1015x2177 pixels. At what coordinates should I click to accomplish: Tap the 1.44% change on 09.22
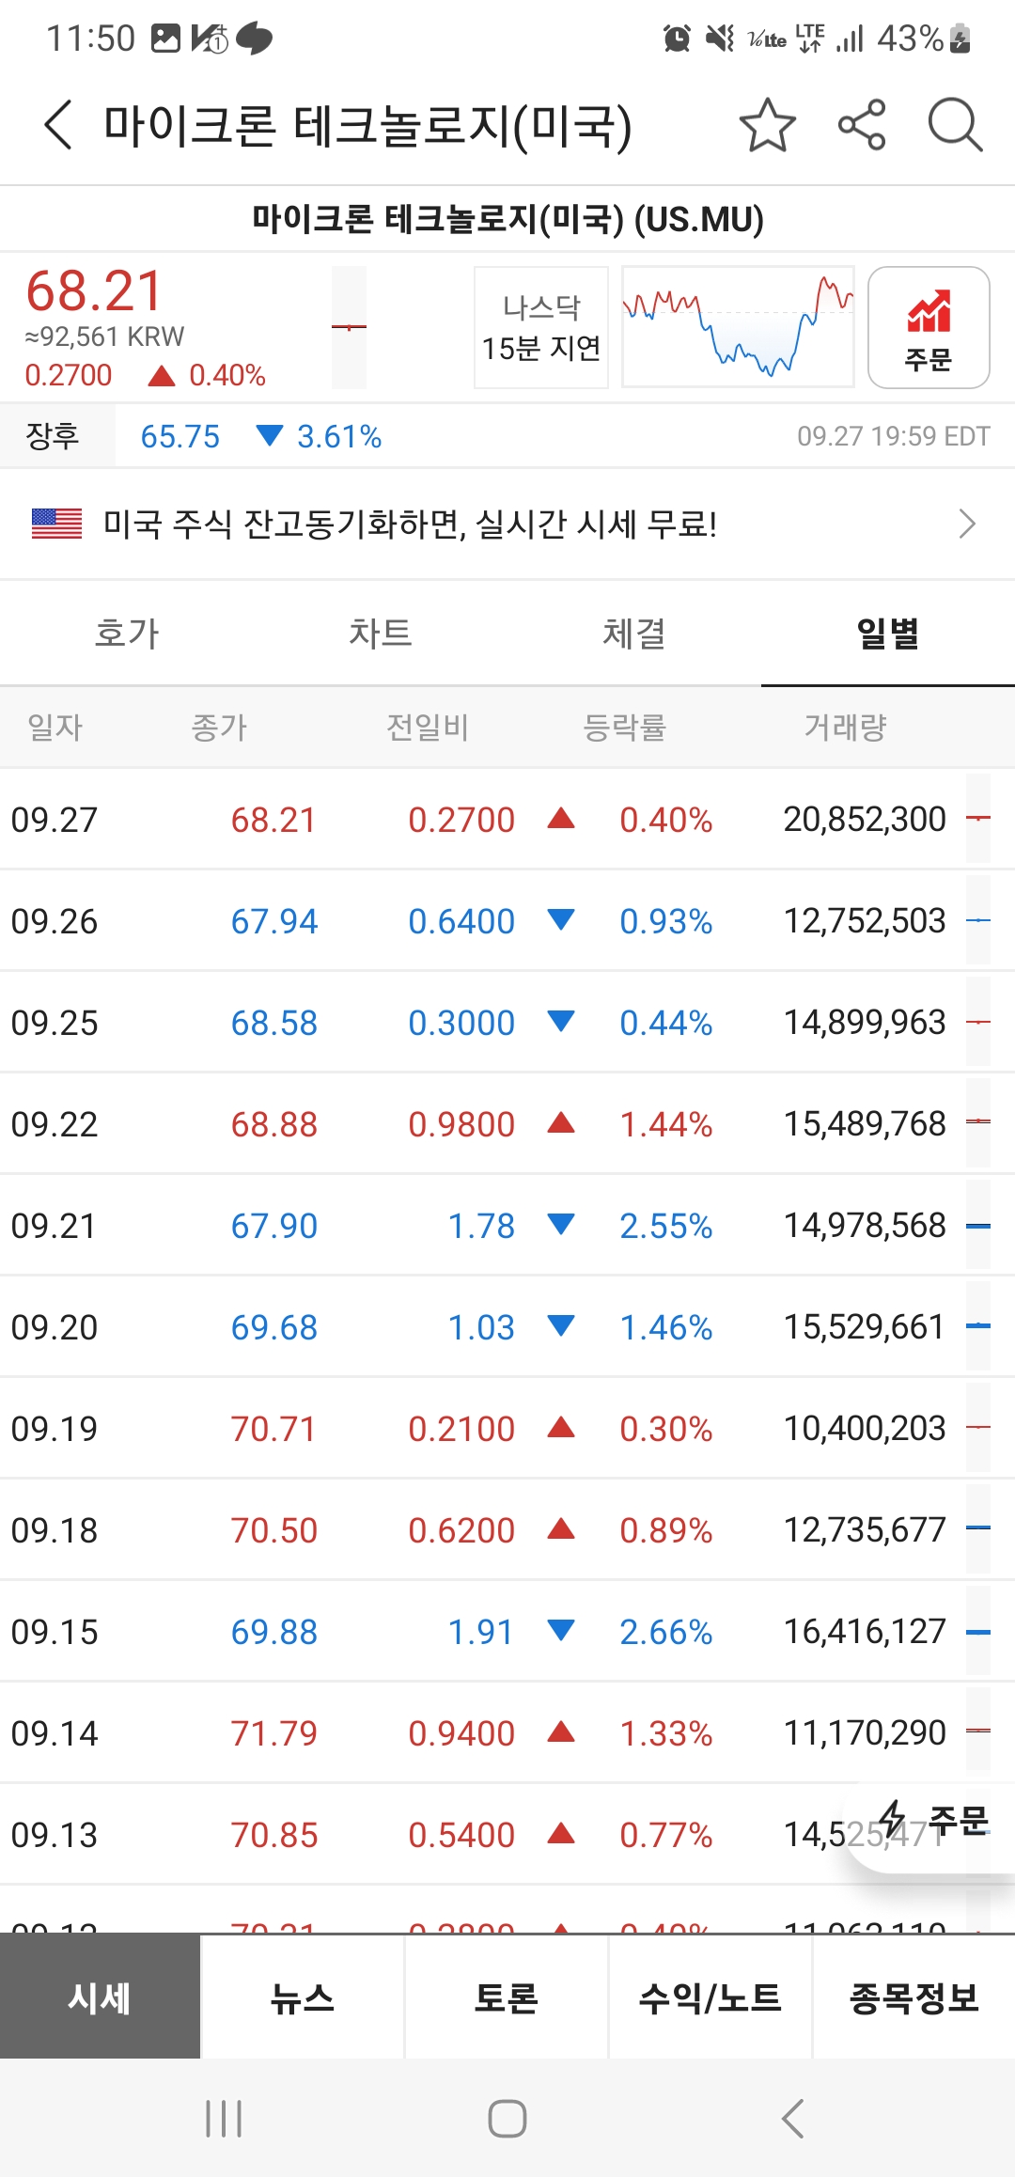[665, 1124]
